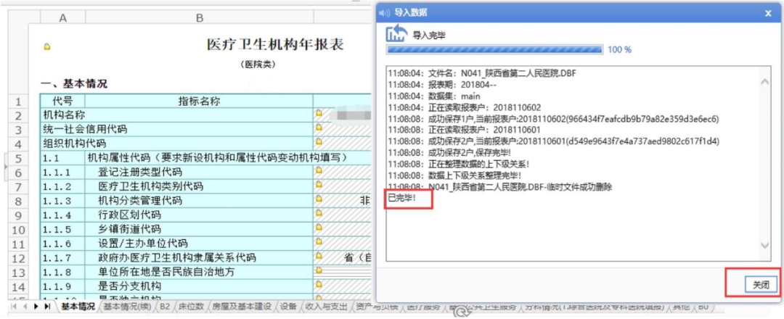Click lock icon in 统一社会信用代码 row
The height and width of the screenshot is (319, 784).
point(318,128)
